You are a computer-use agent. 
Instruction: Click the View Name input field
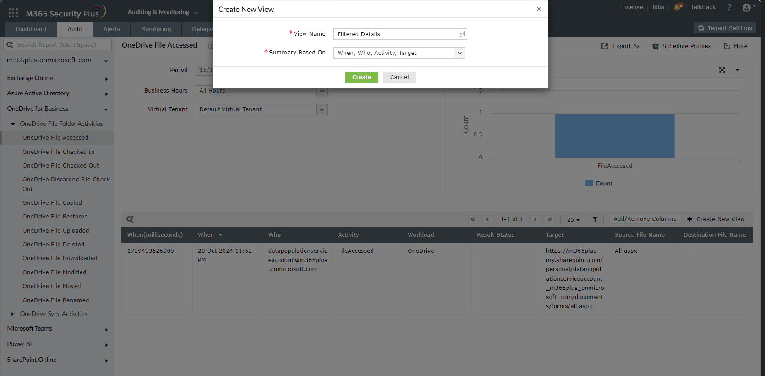click(x=400, y=34)
